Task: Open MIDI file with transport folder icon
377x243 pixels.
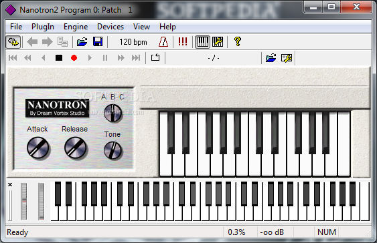Action: click(x=271, y=58)
